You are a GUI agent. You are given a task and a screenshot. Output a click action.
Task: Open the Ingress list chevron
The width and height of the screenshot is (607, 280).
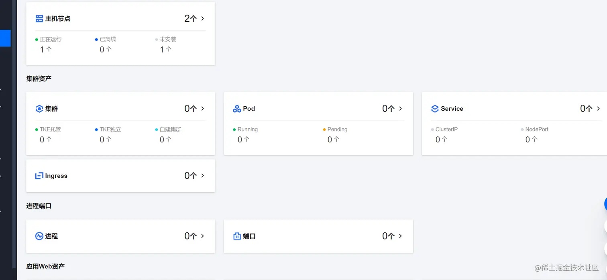pyautogui.click(x=202, y=176)
